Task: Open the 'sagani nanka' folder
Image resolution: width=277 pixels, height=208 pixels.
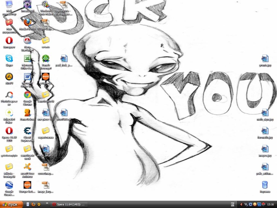Action: click(x=45, y=131)
